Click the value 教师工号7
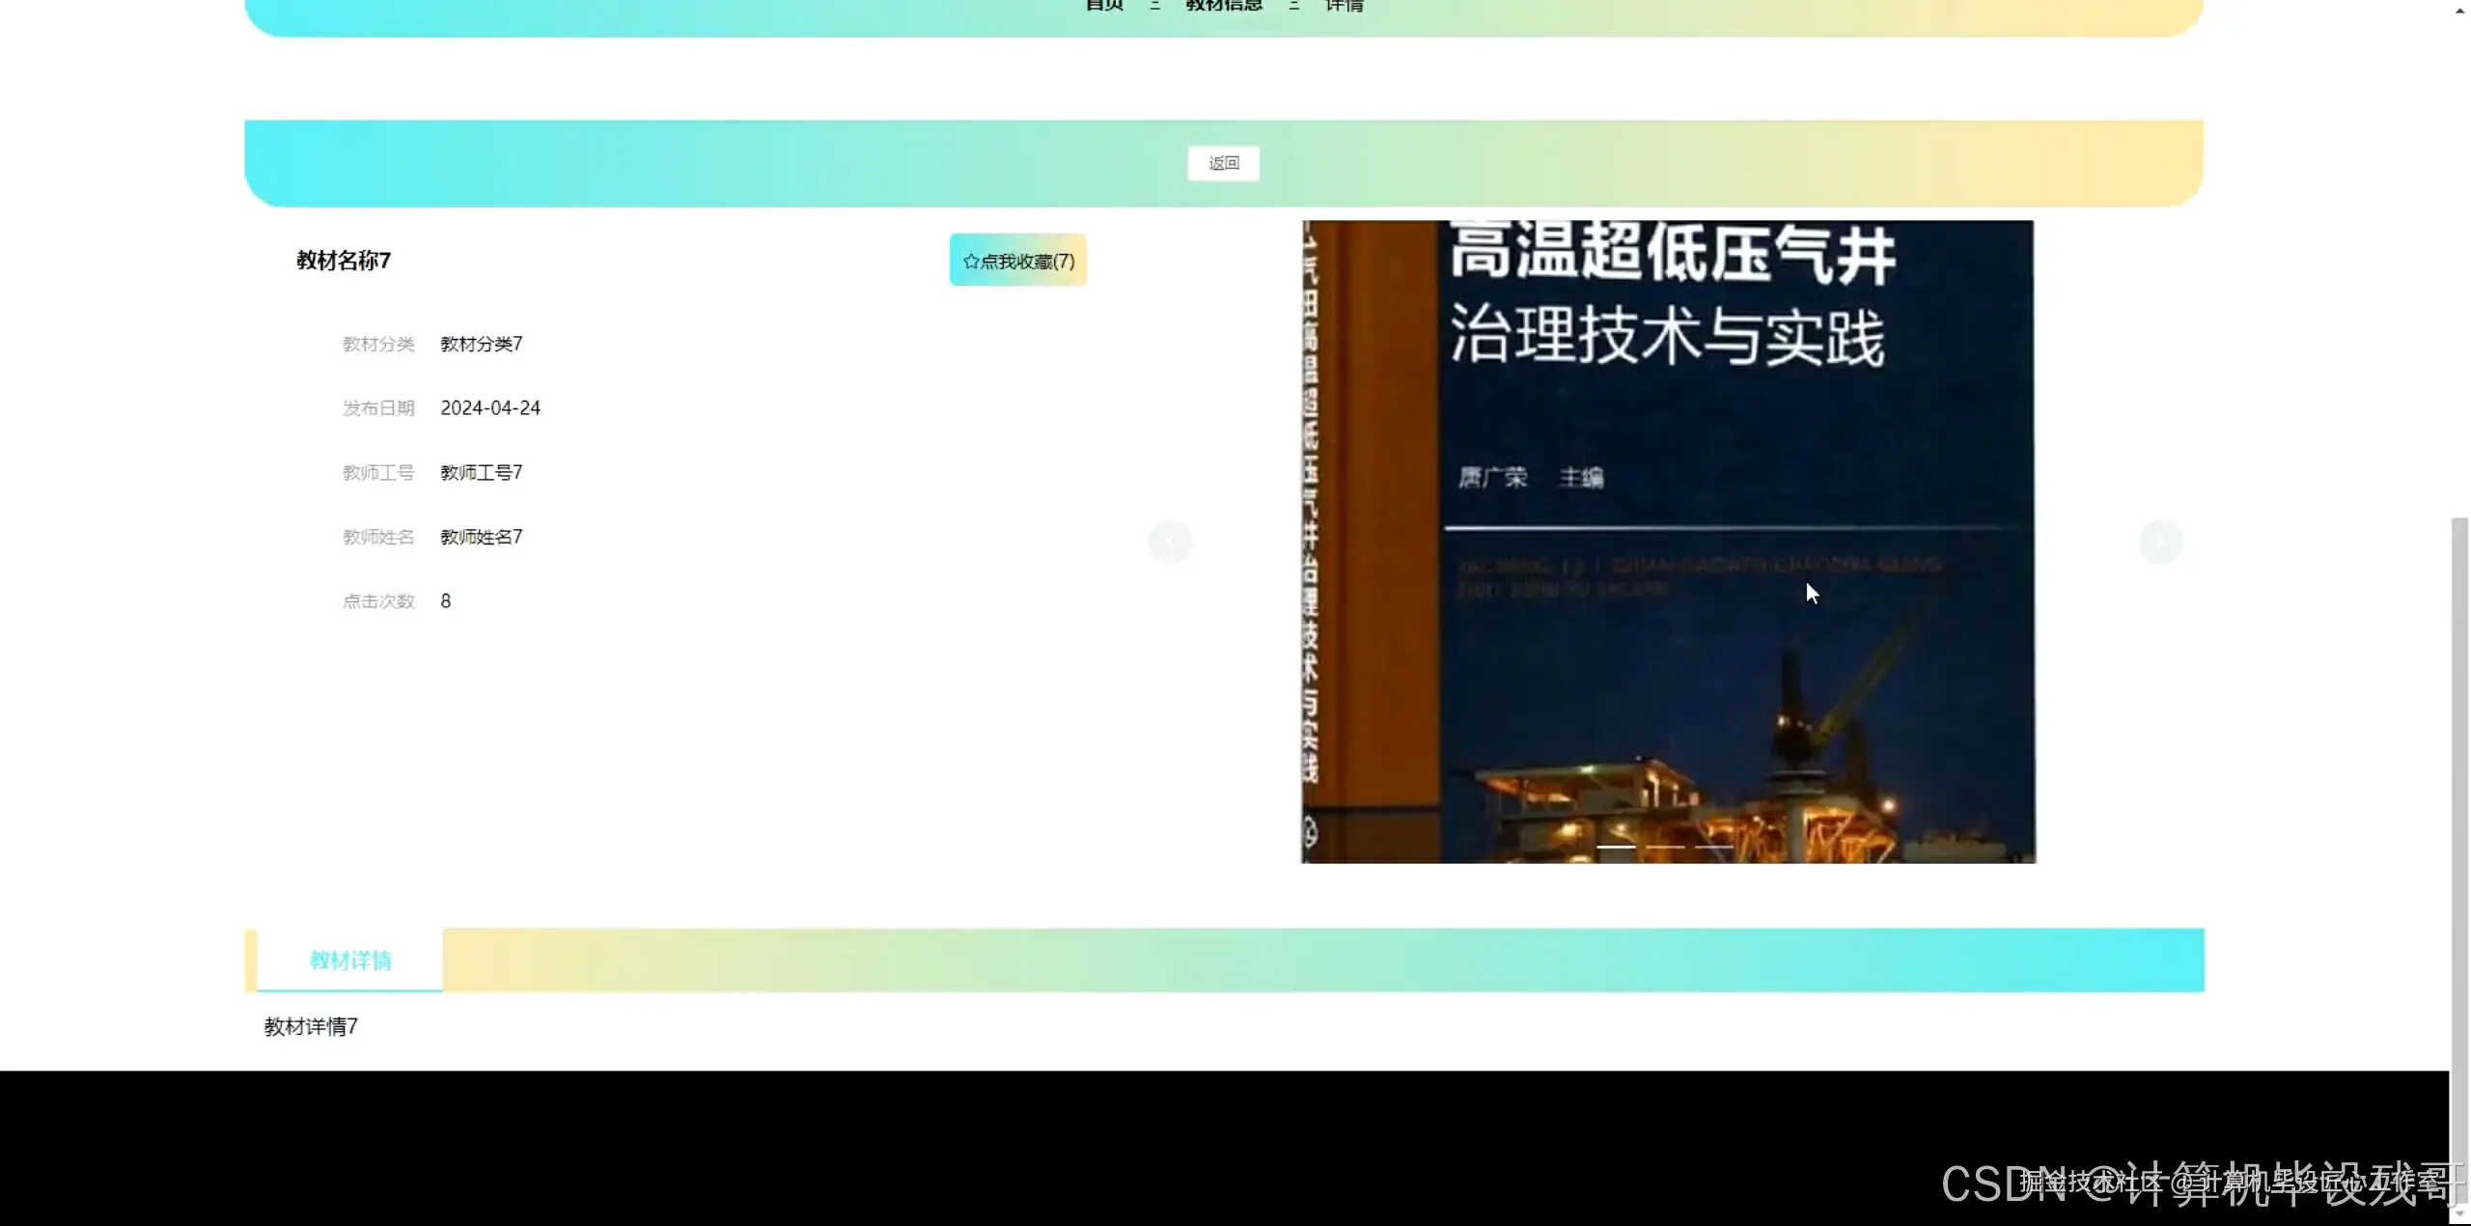 click(x=482, y=472)
